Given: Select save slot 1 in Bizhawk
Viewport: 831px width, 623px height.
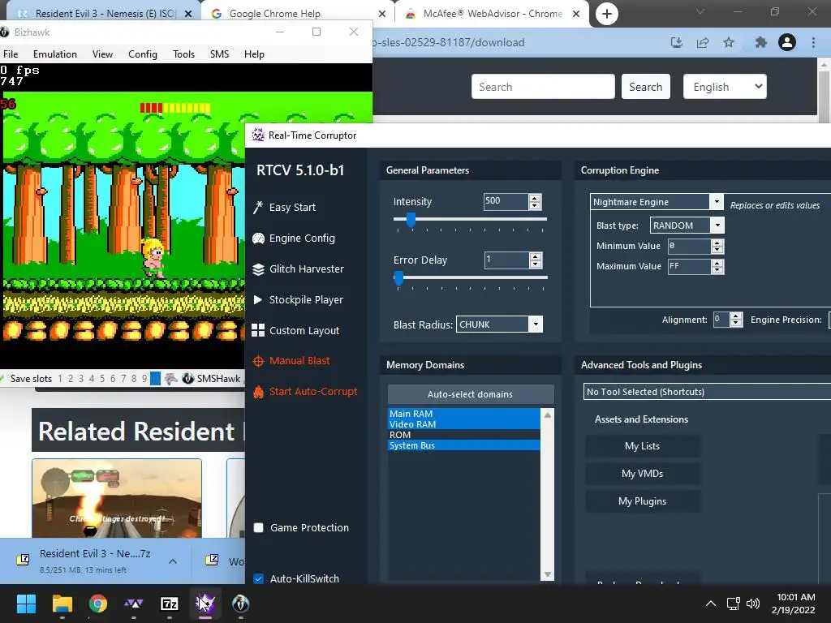Looking at the screenshot, I should [x=60, y=379].
